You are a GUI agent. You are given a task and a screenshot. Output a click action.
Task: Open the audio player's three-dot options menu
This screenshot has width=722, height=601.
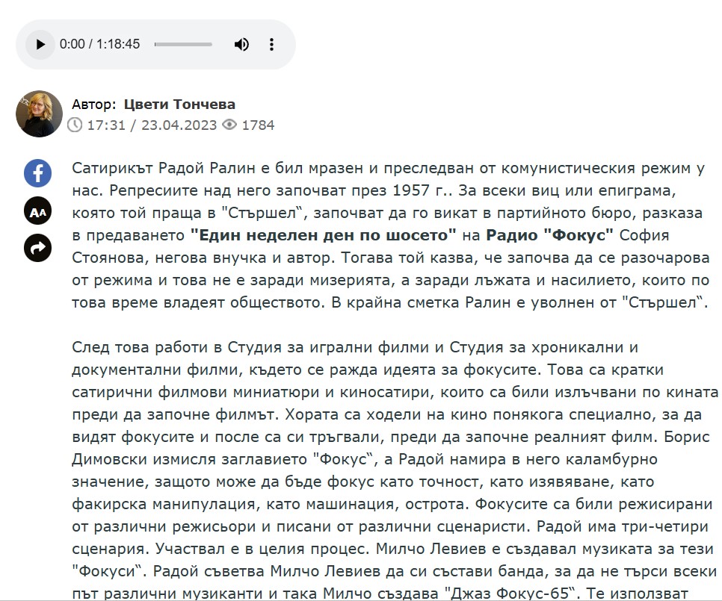(272, 44)
